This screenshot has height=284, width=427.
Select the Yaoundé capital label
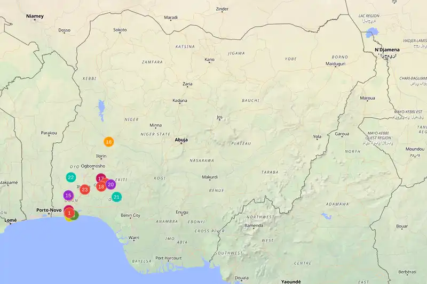[x=291, y=281]
